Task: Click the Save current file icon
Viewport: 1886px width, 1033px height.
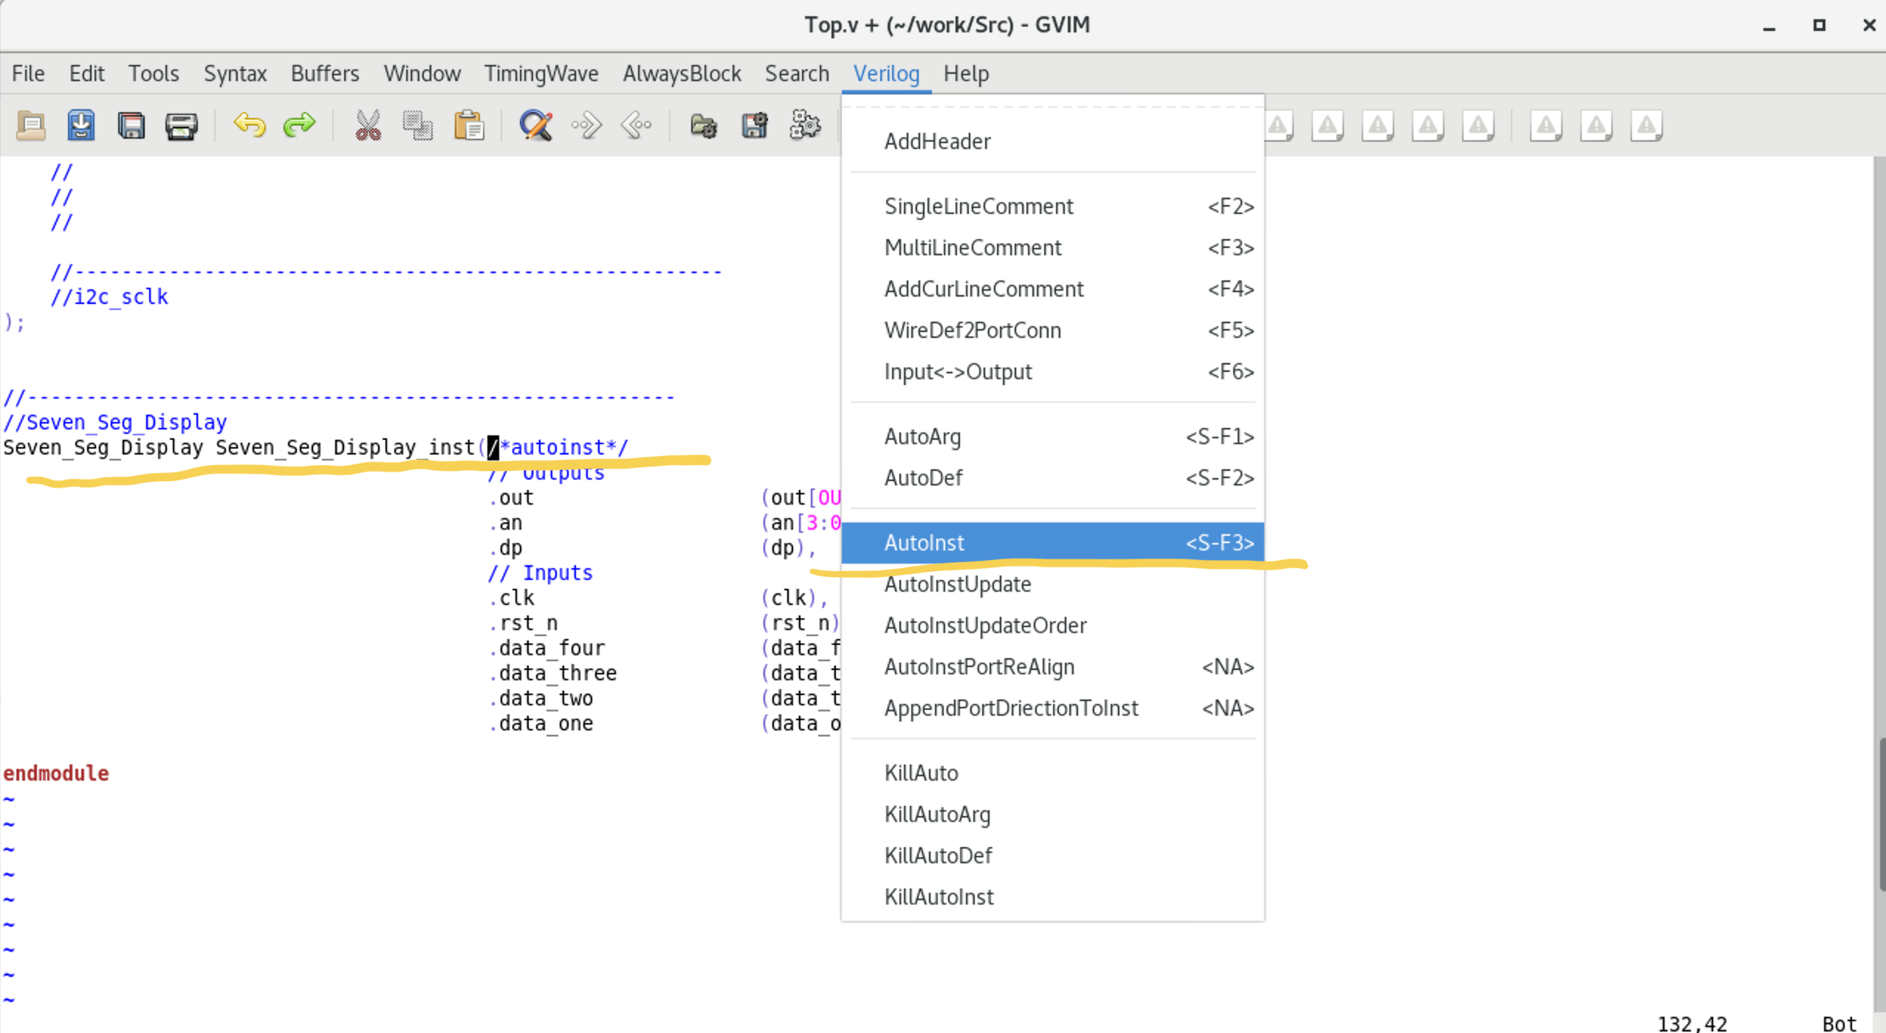Action: coord(81,125)
